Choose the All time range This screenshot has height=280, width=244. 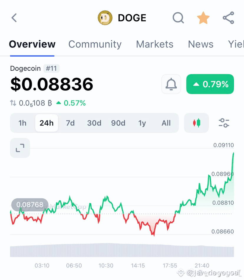click(x=166, y=123)
